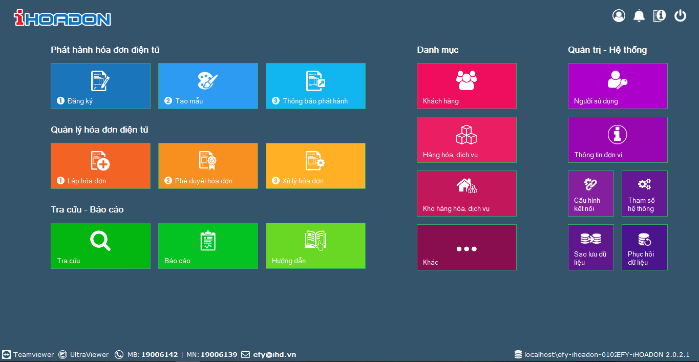
Task: Click the Tra cứu search tile
Action: coord(100,246)
